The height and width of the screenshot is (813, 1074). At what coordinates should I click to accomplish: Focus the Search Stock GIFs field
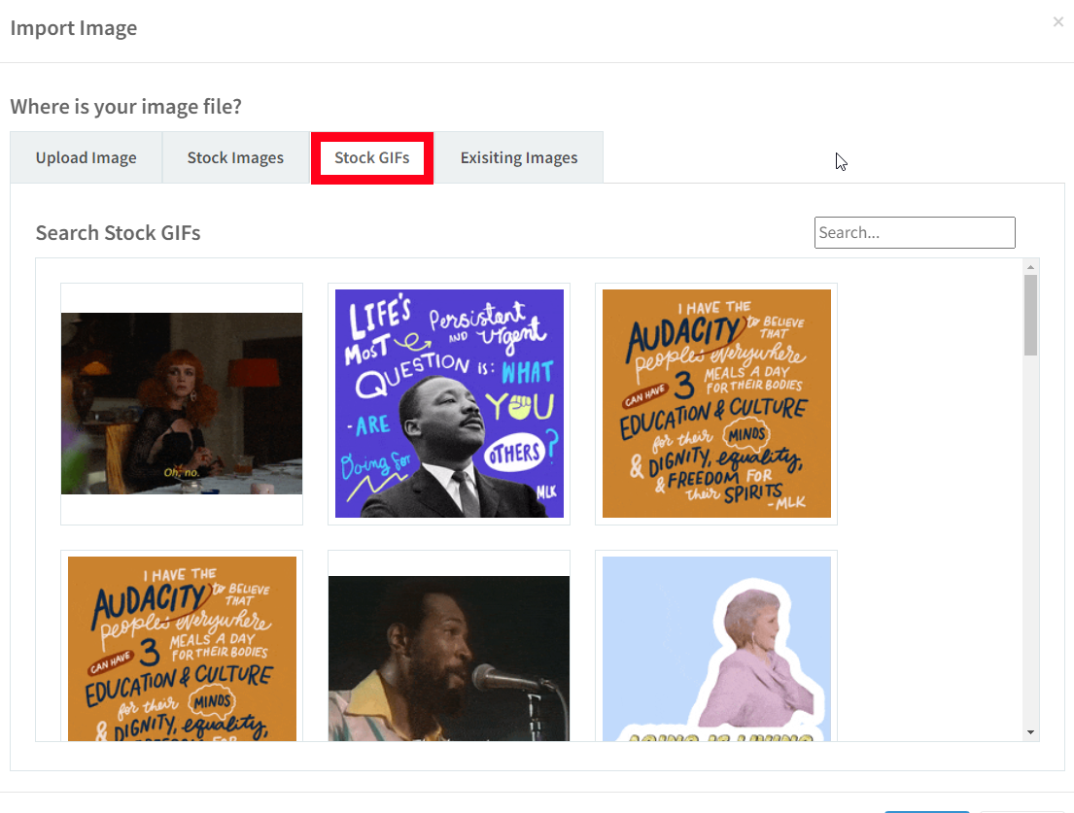coord(915,233)
